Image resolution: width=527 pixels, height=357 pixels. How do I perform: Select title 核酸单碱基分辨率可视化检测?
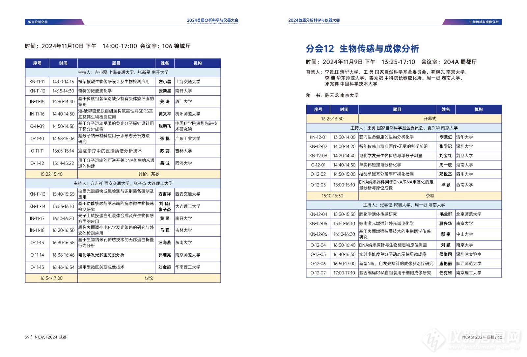pyautogui.click(x=386, y=174)
